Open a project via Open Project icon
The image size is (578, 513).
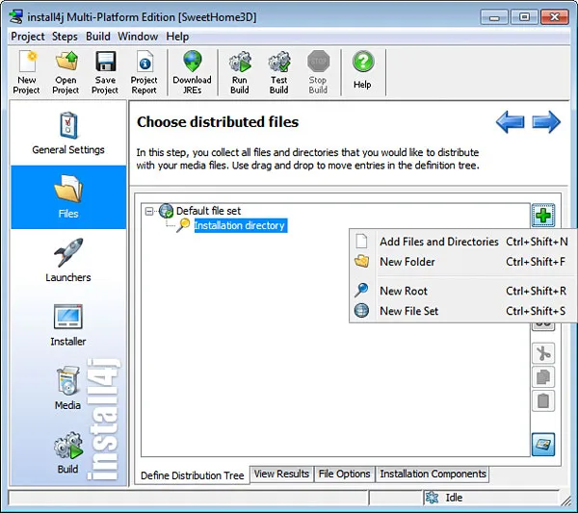(x=66, y=72)
